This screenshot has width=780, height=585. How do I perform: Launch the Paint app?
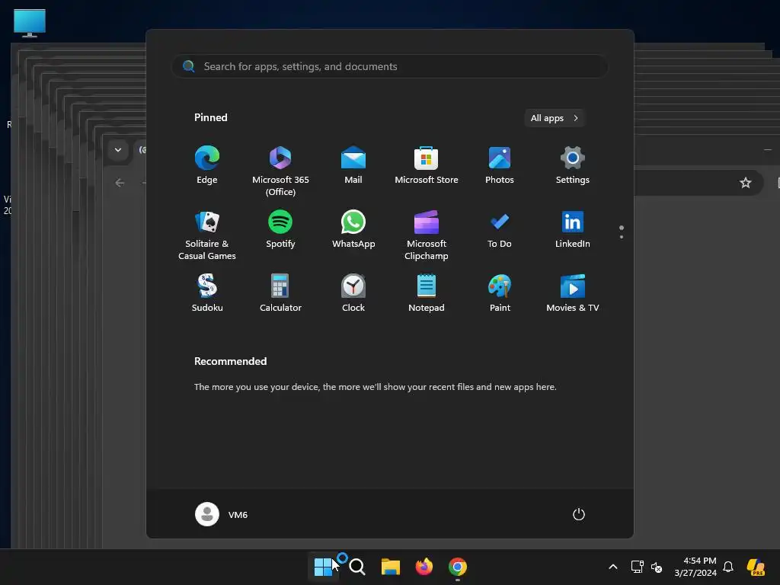[500, 293]
